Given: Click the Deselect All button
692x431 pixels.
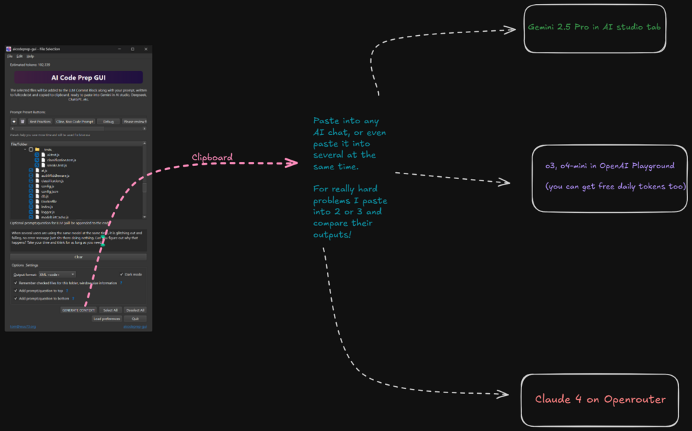Looking at the screenshot, I should [x=135, y=310].
